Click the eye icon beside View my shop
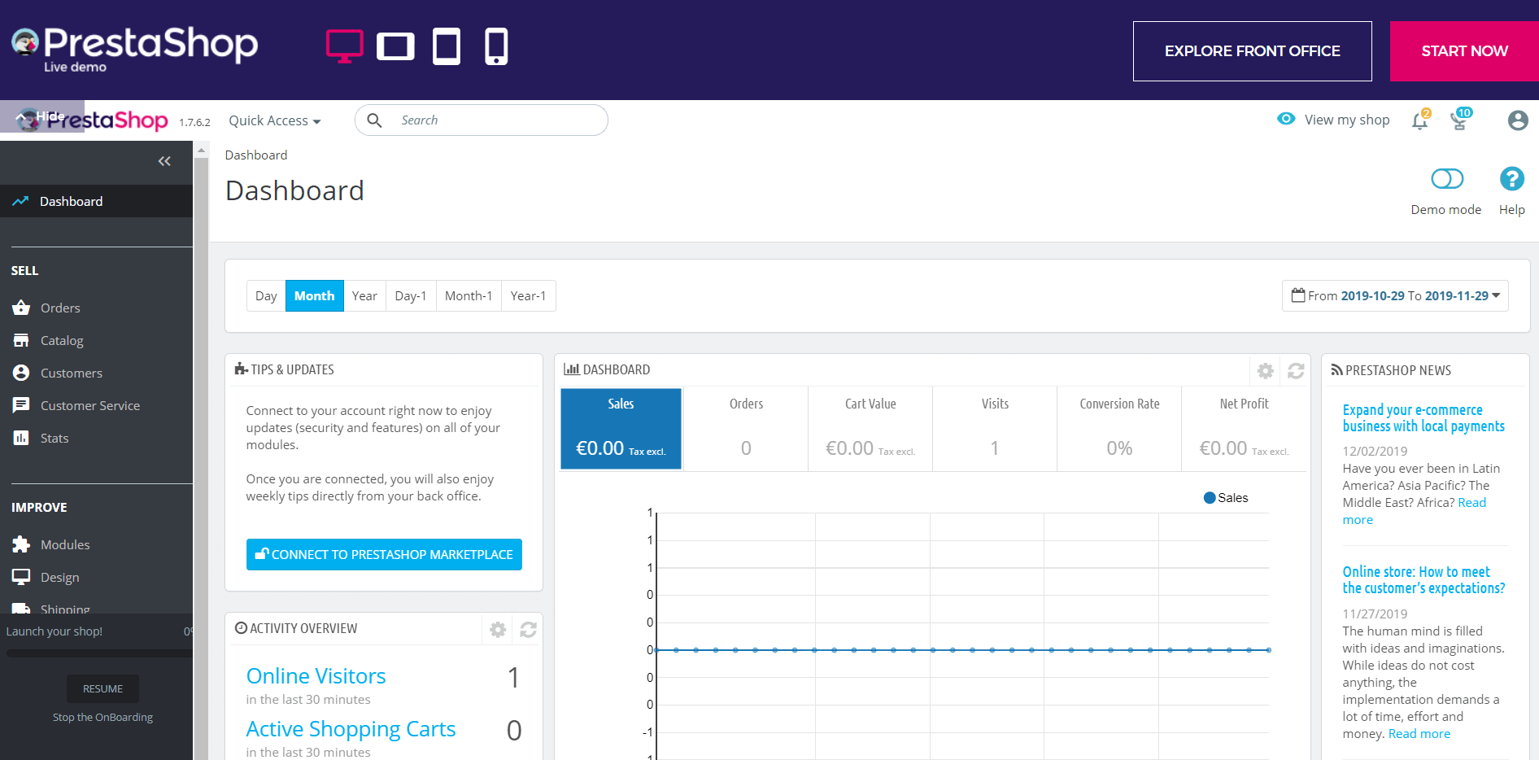The height and width of the screenshot is (760, 1539). (x=1286, y=119)
